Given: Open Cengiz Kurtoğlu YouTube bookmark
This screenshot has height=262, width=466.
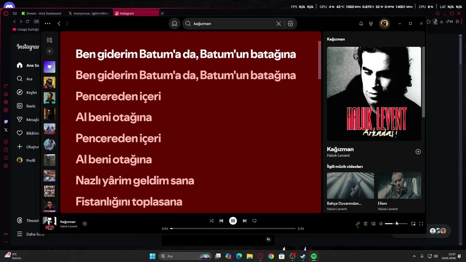Looking at the screenshot, I should coord(25,29).
